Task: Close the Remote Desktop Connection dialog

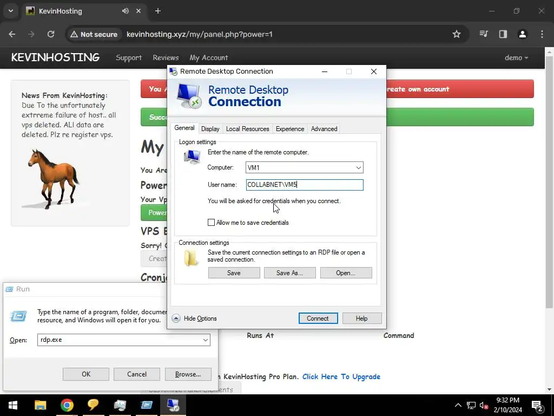Action: point(374,71)
